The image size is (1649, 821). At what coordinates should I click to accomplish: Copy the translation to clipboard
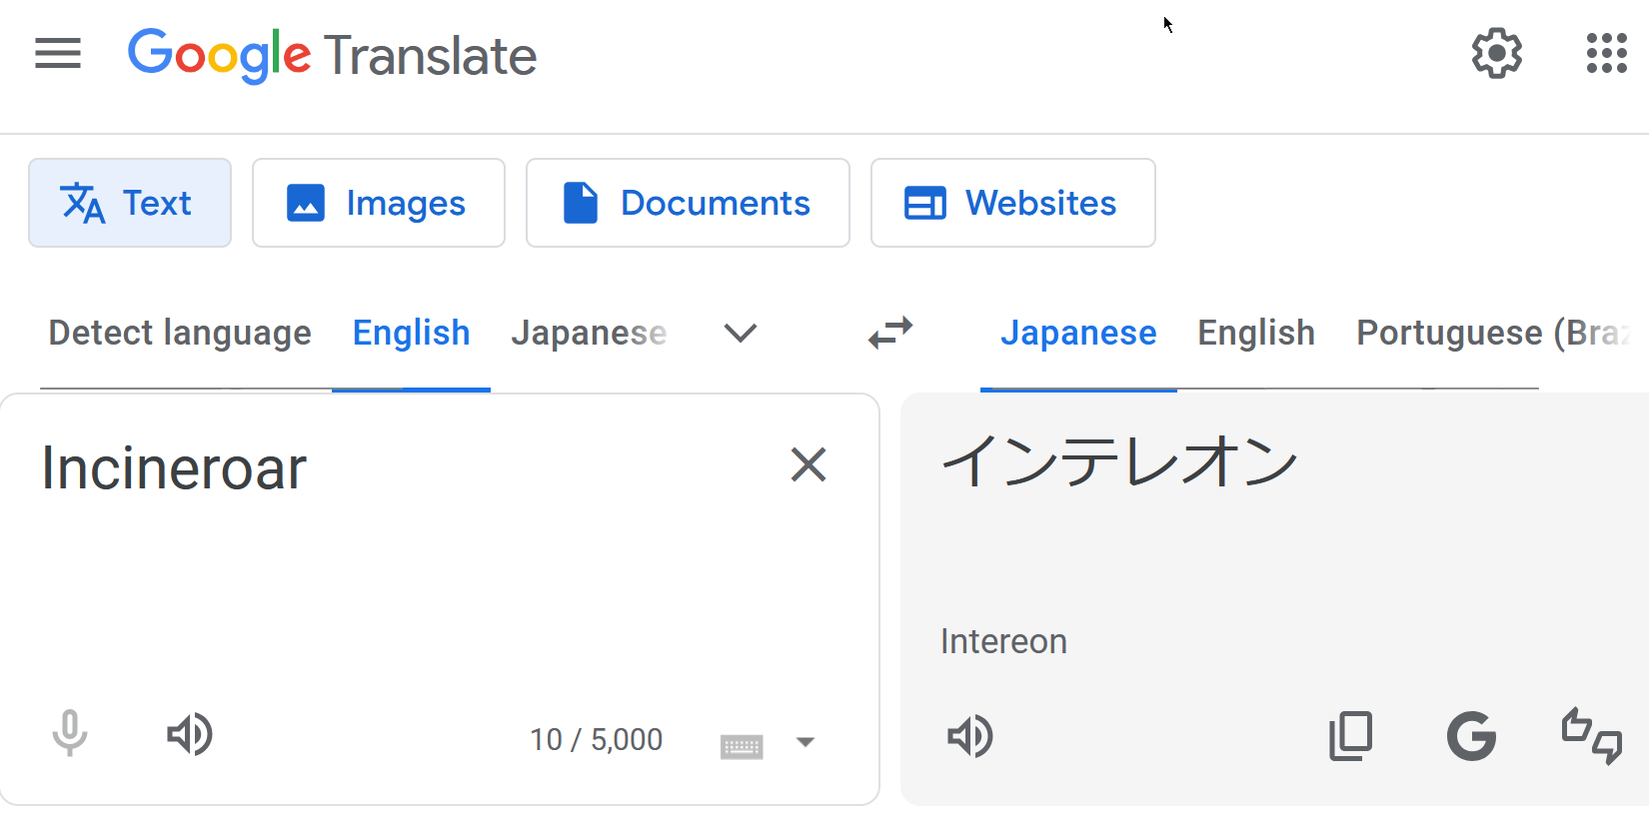point(1350,737)
